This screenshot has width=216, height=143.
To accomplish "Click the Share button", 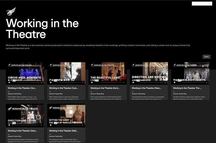I will [206, 56].
